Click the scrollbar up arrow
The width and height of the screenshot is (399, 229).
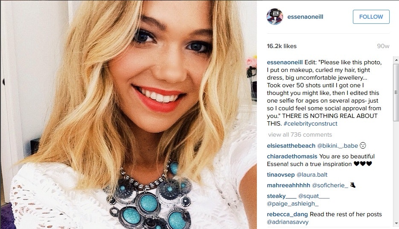(x=396, y=60)
